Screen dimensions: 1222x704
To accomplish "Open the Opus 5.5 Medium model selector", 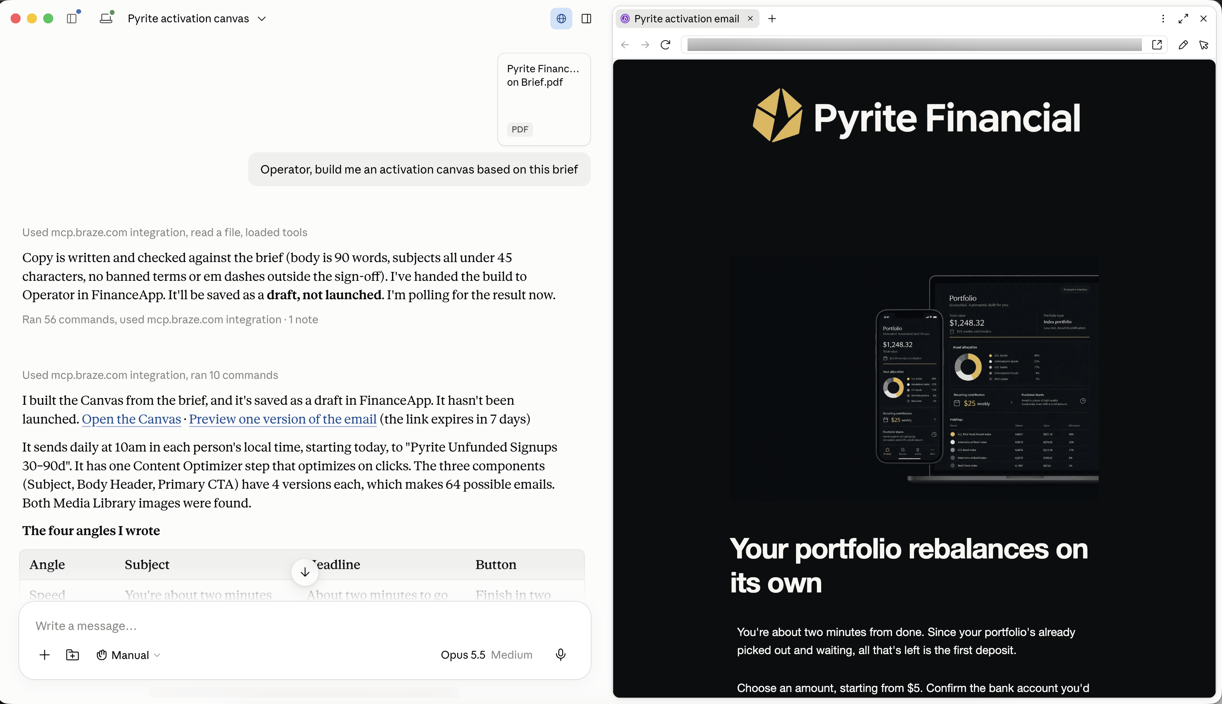I will (486, 655).
